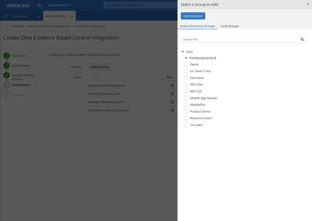Click the mimecast logo

click(18, 5)
